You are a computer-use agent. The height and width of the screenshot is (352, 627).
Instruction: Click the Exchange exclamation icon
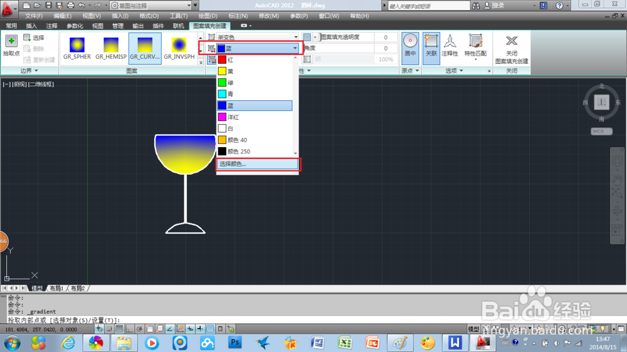(x=544, y=6)
